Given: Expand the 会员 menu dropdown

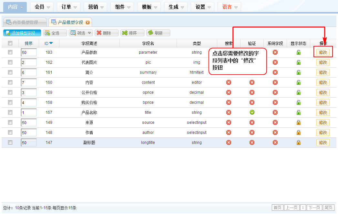Looking at the screenshot, I should 42,7.
